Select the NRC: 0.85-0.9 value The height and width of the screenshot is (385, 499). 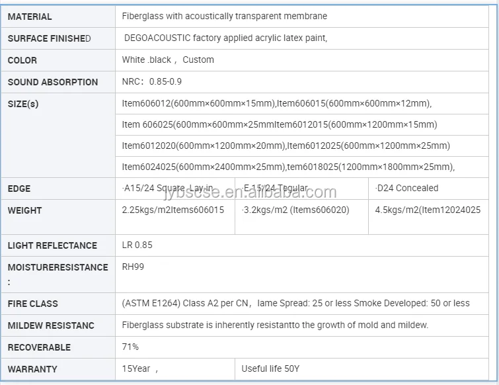pos(152,82)
